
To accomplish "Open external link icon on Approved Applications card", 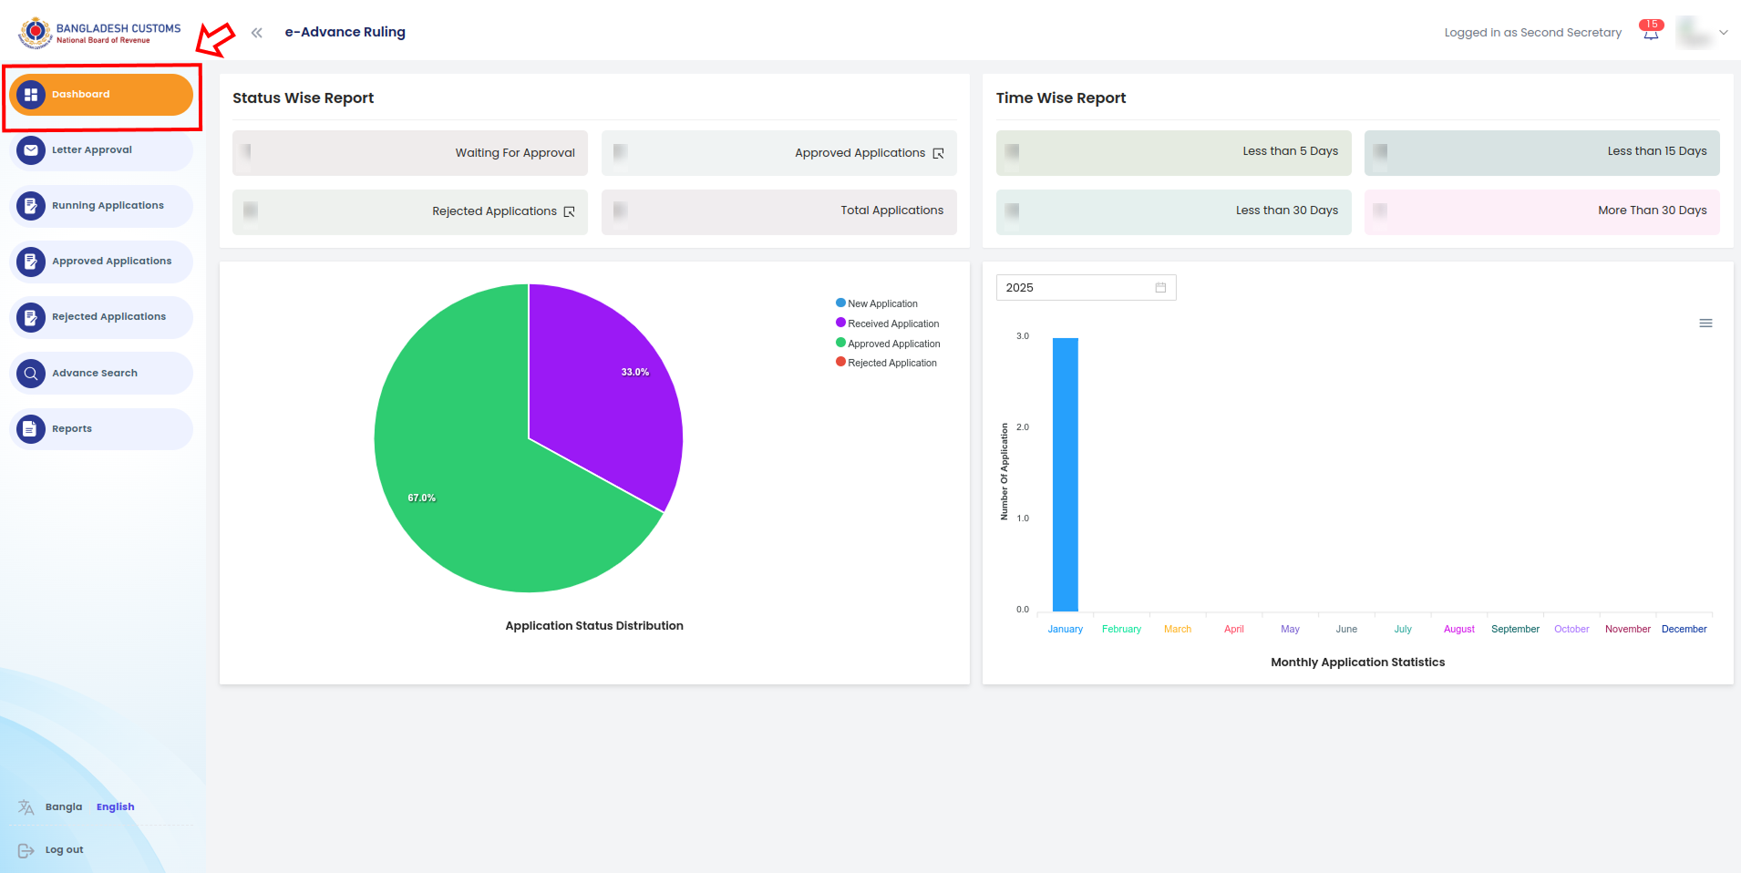I will [x=938, y=153].
